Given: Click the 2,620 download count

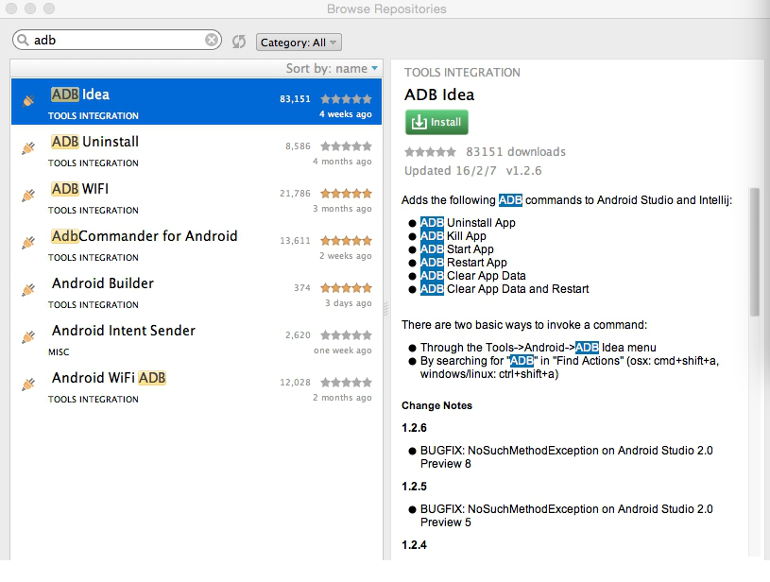Looking at the screenshot, I should 299,335.
